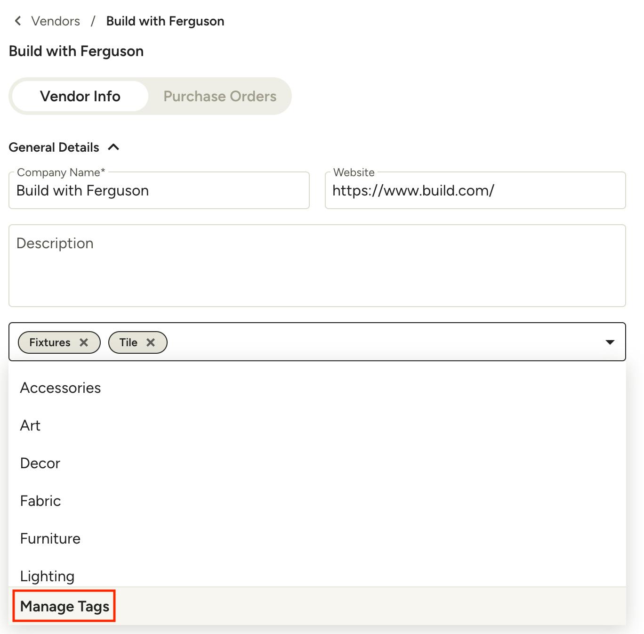644x634 pixels.
Task: Click the Build with Ferguson breadcrumb text
Action: click(x=165, y=21)
